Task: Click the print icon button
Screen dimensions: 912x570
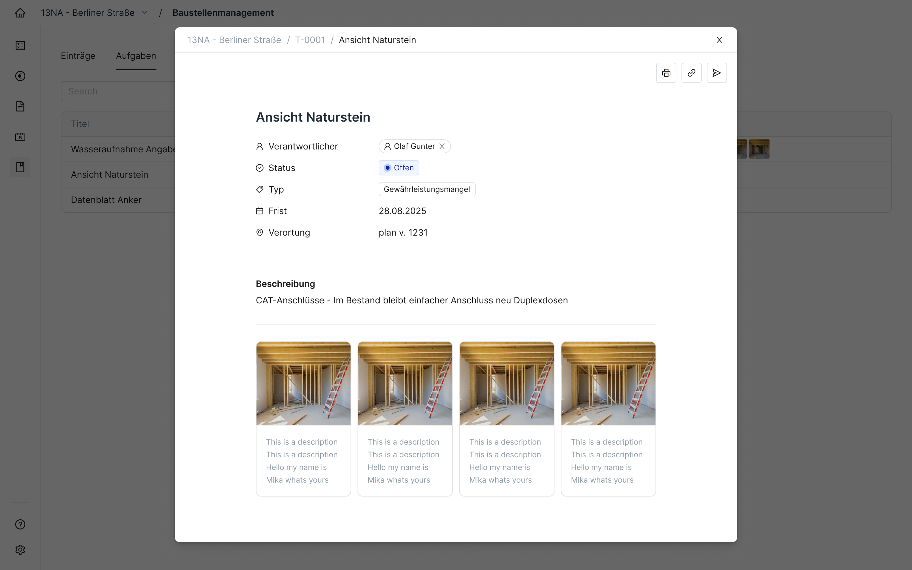Action: point(666,73)
